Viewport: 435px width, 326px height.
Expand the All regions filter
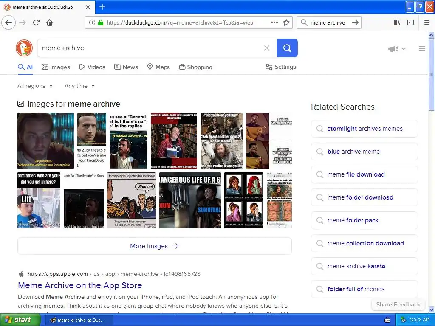click(x=35, y=86)
